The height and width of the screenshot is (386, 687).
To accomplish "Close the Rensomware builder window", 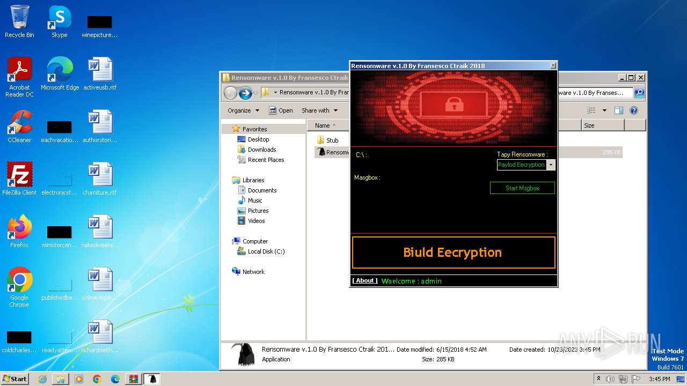I will [553, 65].
